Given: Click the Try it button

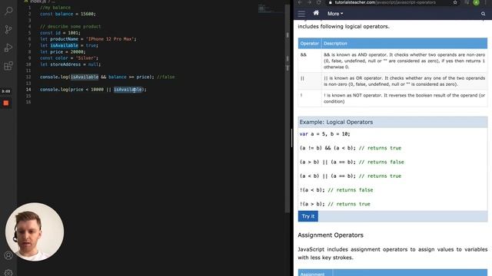Looking at the screenshot, I should 307,216.
